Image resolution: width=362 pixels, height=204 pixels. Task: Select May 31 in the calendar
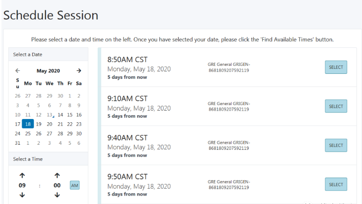pyautogui.click(x=18, y=143)
